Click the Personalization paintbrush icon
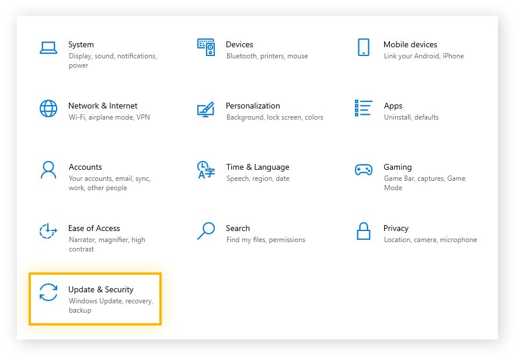516x357 pixels. pos(206,109)
